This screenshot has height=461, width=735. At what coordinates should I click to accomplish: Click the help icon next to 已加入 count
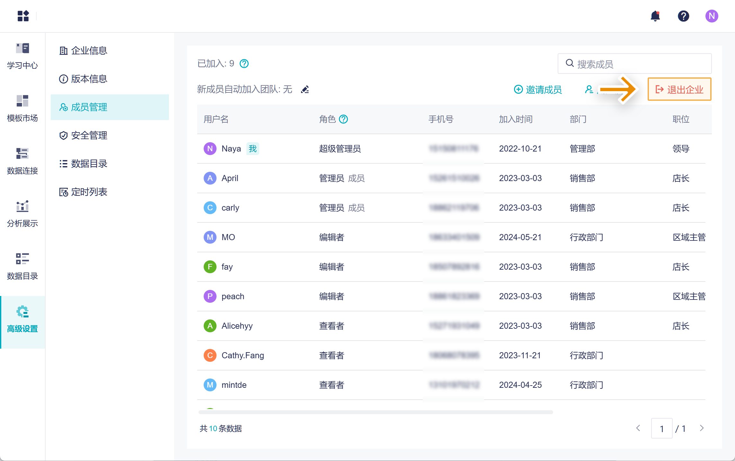pos(244,64)
